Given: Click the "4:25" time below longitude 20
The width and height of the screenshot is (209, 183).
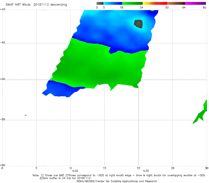Looking at the screenshot, I should click(x=146, y=171).
